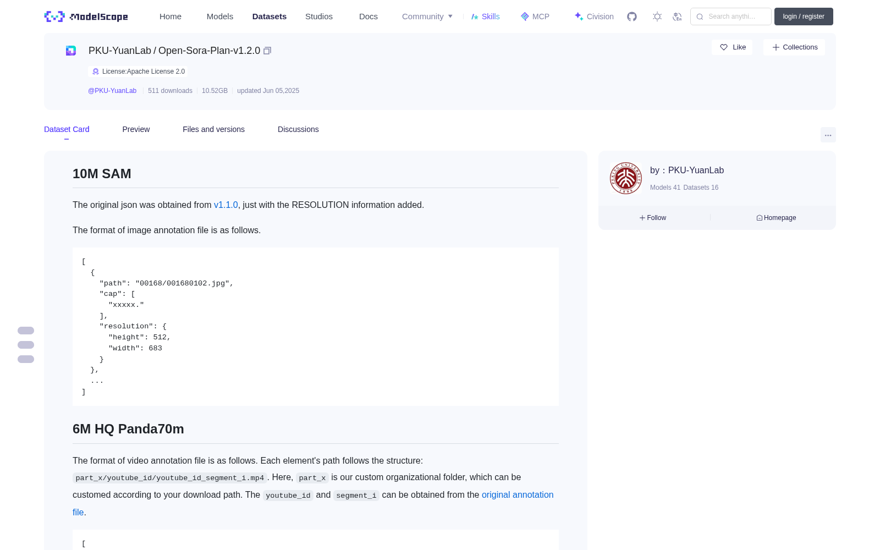Click the second outline marker on the left
Image resolution: width=880 pixels, height=550 pixels.
(x=26, y=345)
